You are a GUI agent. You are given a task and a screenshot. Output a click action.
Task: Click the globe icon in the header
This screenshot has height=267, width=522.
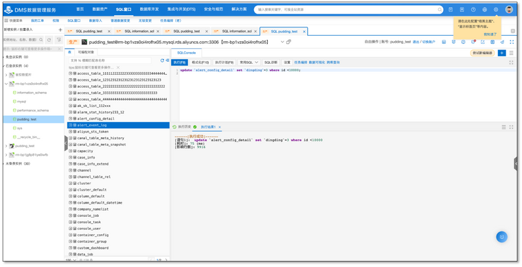(x=484, y=10)
